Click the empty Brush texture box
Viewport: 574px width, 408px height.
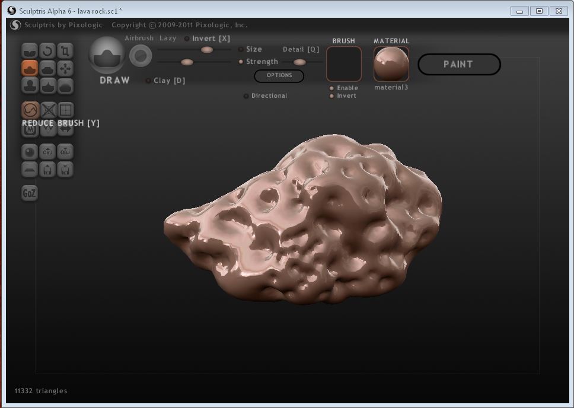tap(344, 64)
